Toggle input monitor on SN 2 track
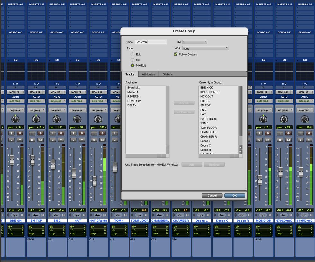The image size is (315, 262). tap(53, 133)
